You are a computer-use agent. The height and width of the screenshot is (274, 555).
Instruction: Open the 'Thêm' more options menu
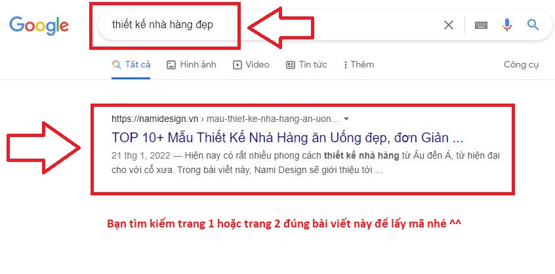358,65
